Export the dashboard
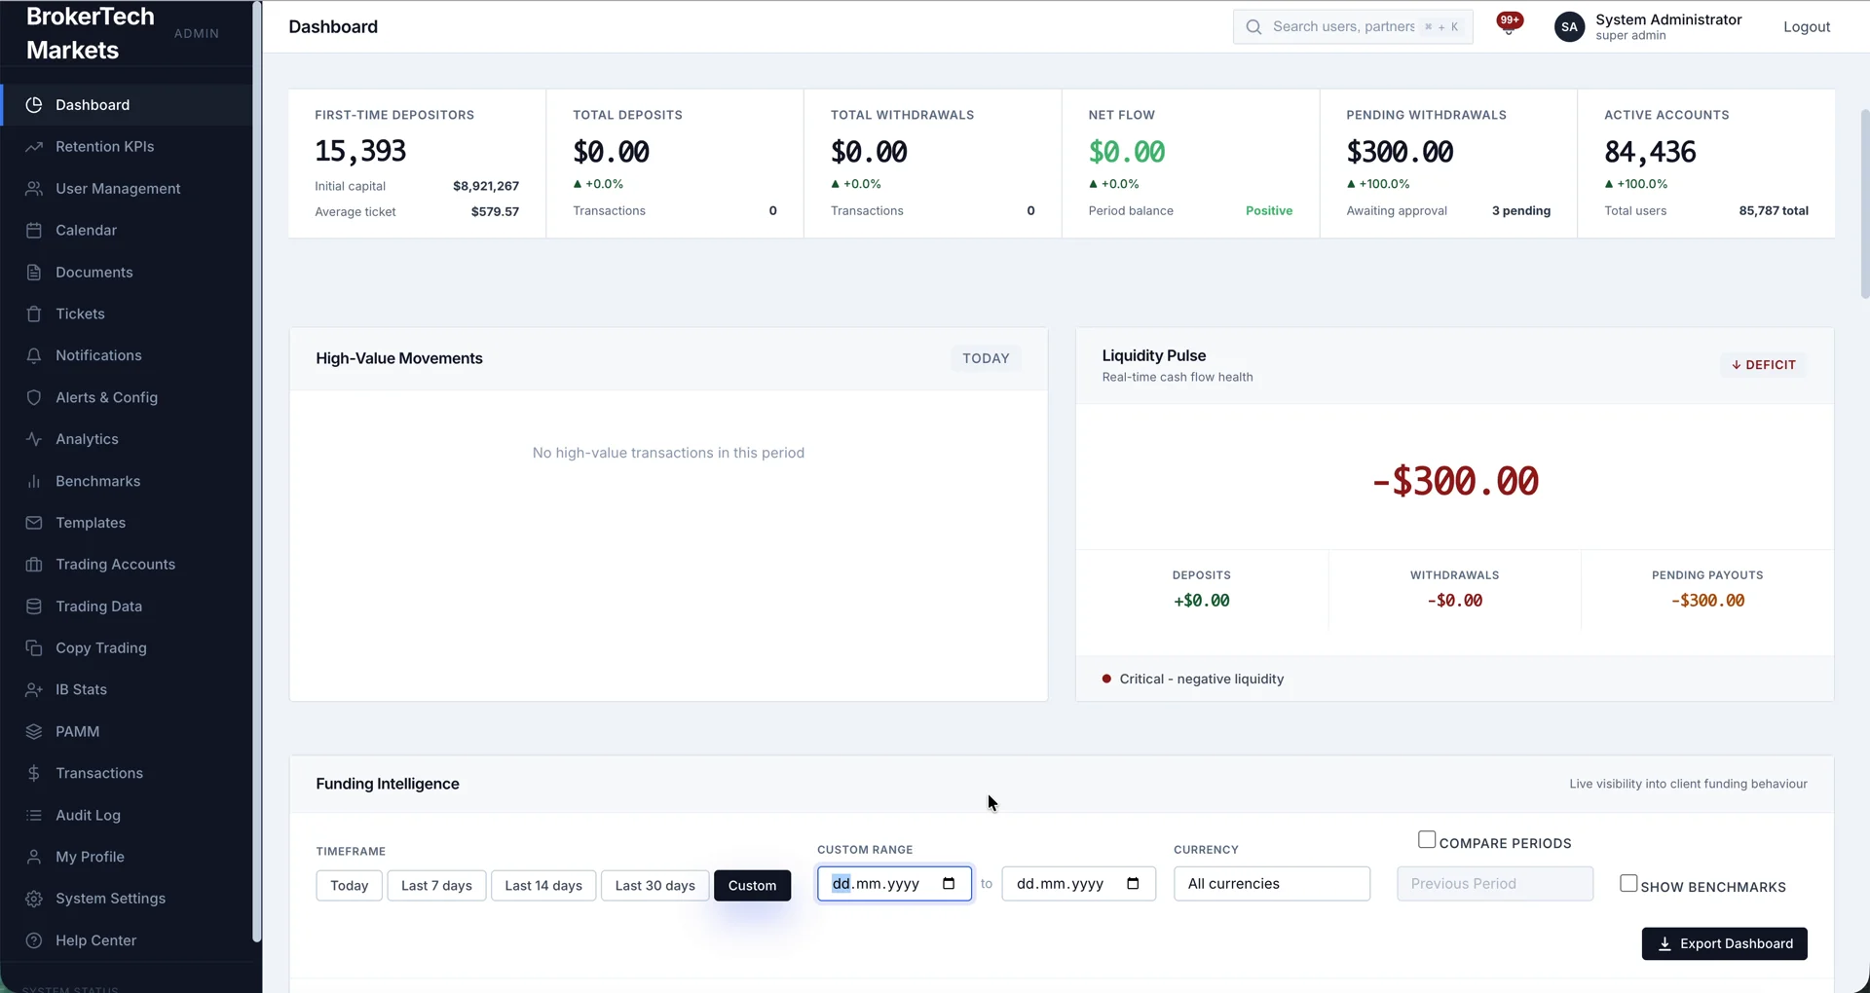This screenshot has width=1870, height=993. (1723, 943)
